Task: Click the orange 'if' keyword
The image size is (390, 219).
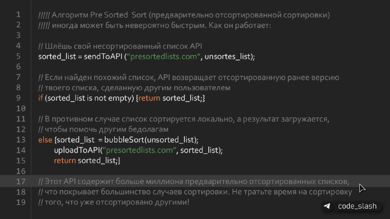Action: click(40, 98)
